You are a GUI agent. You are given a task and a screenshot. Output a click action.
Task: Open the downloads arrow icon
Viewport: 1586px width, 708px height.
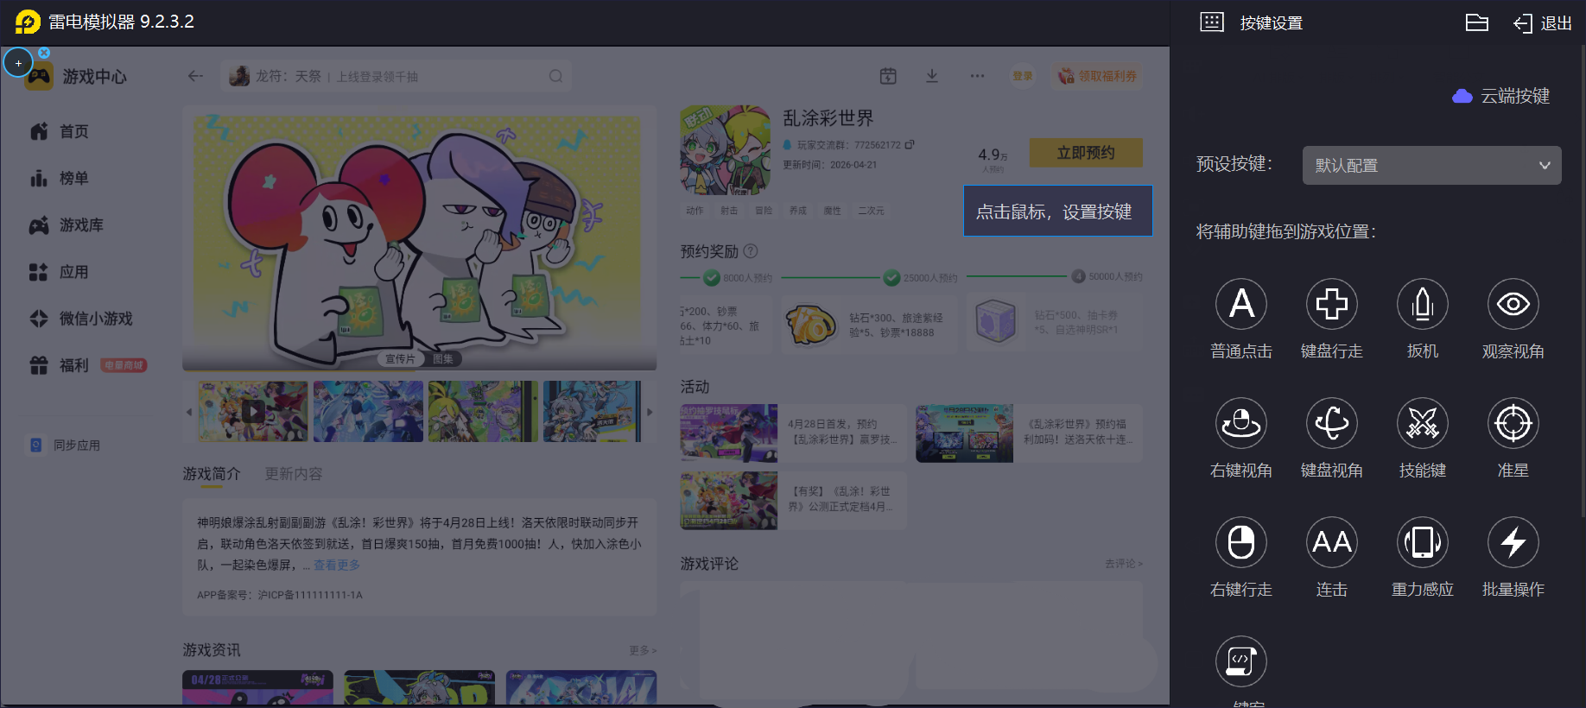tap(932, 76)
